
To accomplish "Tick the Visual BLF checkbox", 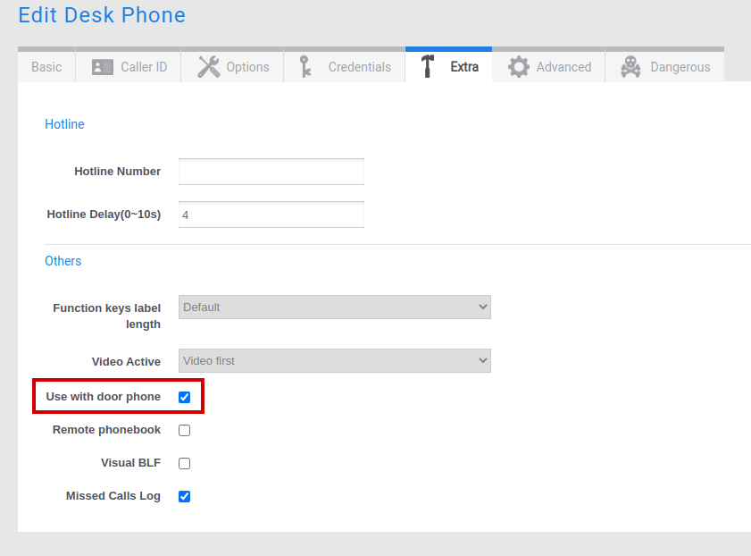I will [185, 463].
